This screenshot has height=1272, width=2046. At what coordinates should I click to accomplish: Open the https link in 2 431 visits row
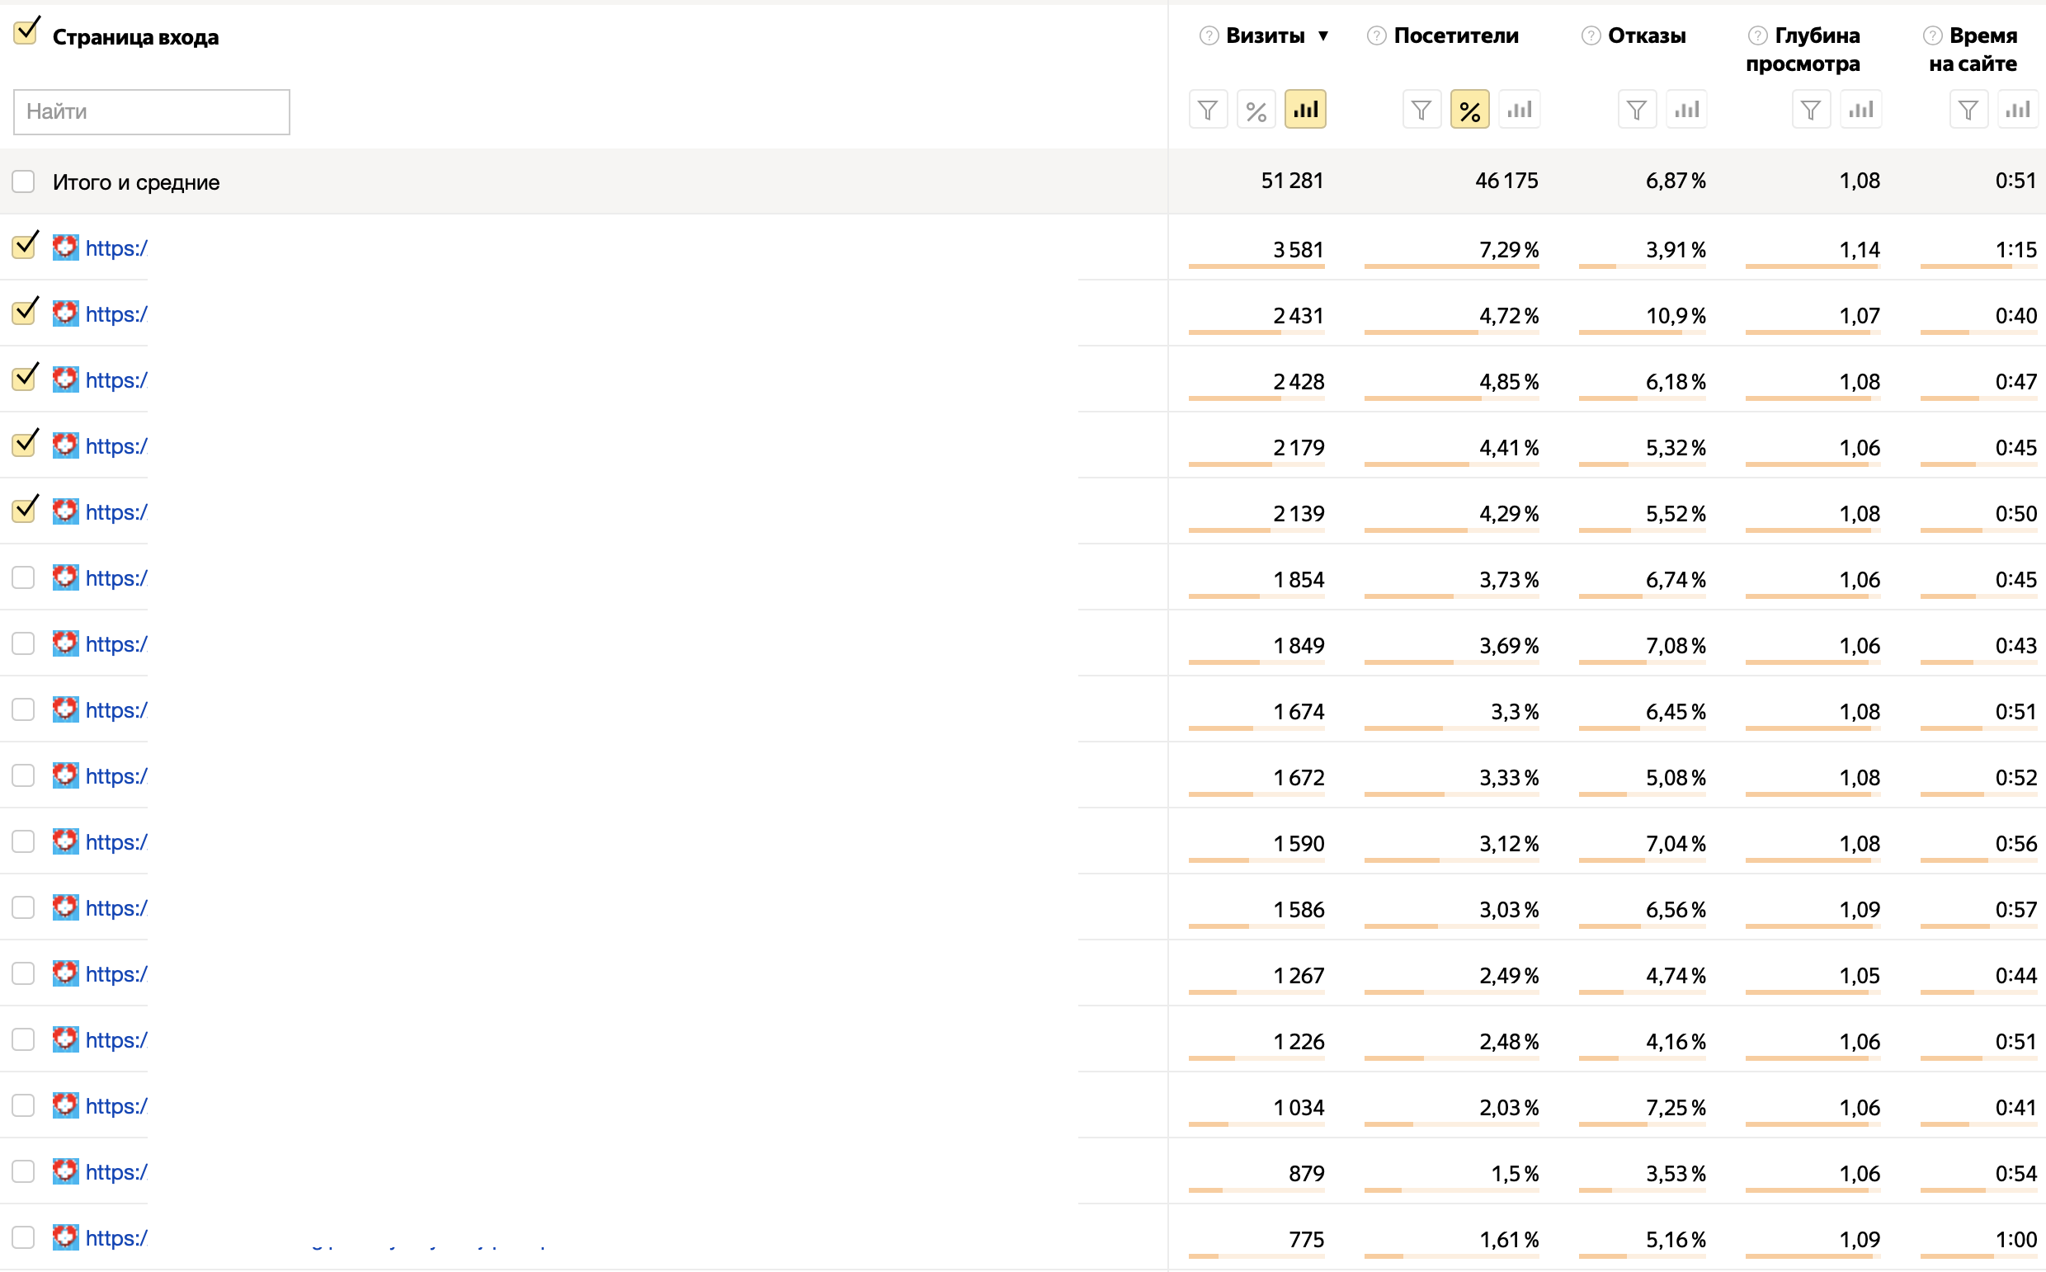pos(116,314)
